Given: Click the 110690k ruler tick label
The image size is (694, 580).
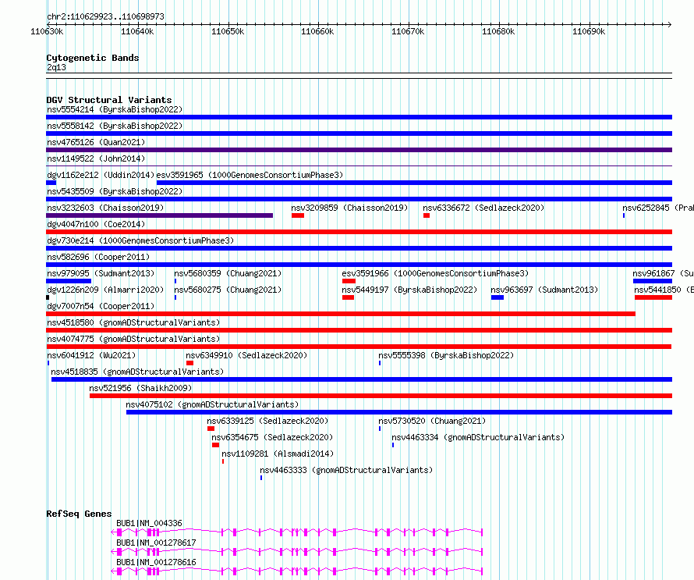Looking at the screenshot, I should click(589, 31).
